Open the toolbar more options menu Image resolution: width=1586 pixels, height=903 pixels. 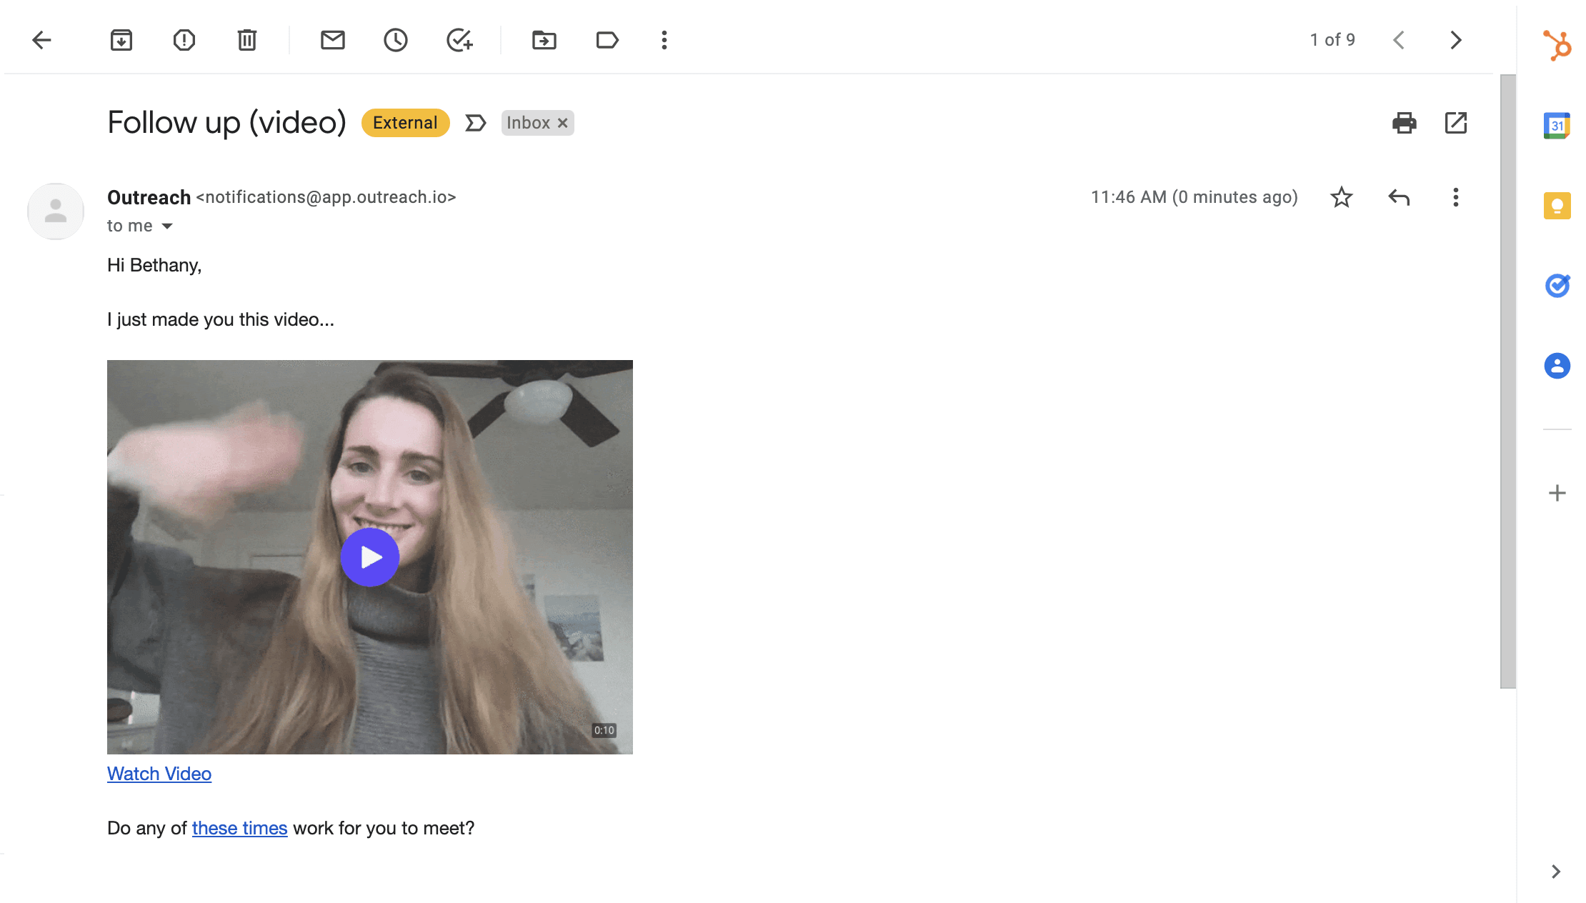[x=664, y=40]
